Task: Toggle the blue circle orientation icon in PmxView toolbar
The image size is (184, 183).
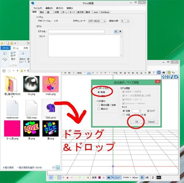Action: point(159,73)
